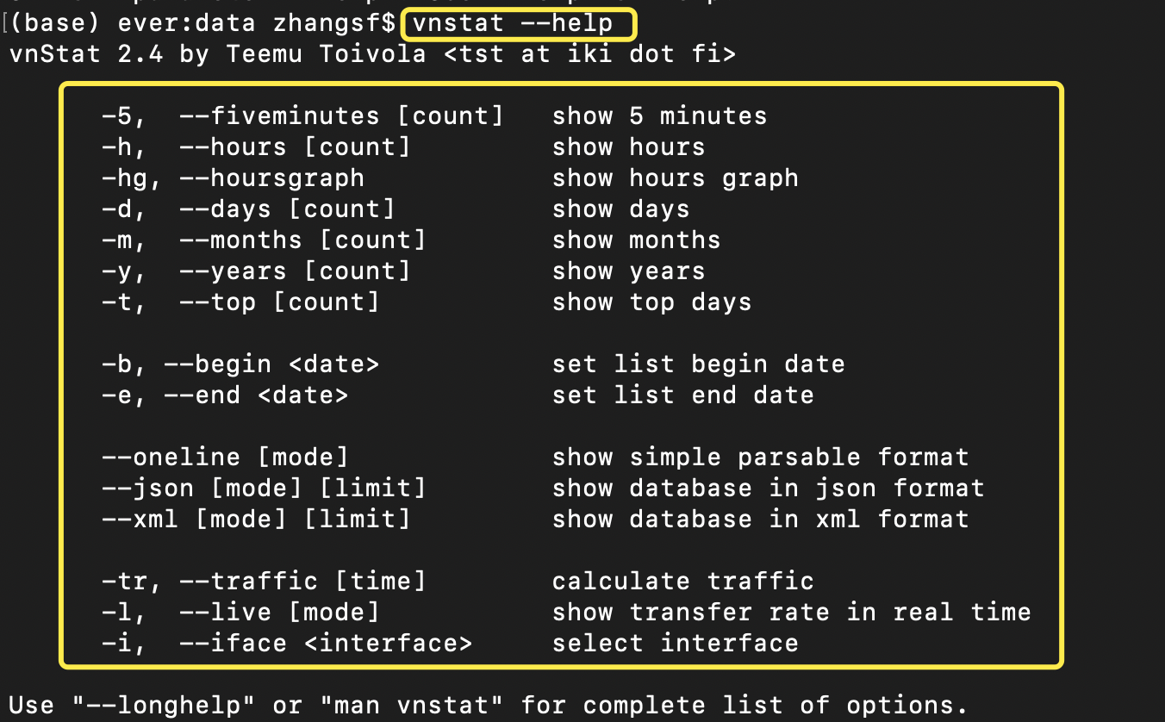Image resolution: width=1165 pixels, height=722 pixels.
Task: Click the '-y, --years [count]' option
Action: [256, 271]
